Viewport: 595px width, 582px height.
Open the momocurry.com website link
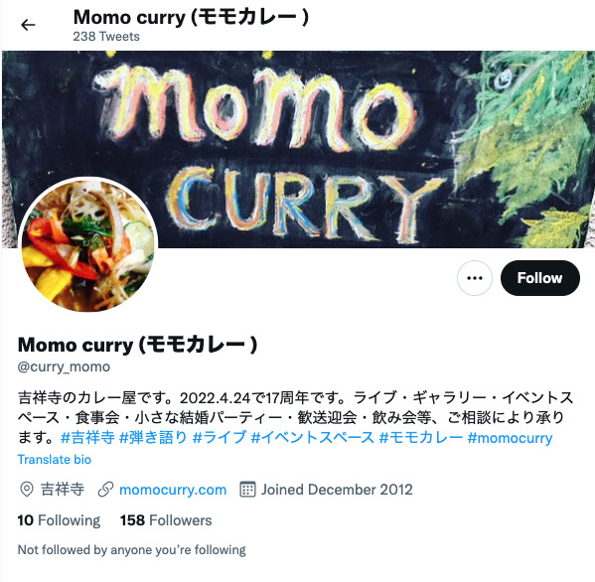pyautogui.click(x=173, y=490)
